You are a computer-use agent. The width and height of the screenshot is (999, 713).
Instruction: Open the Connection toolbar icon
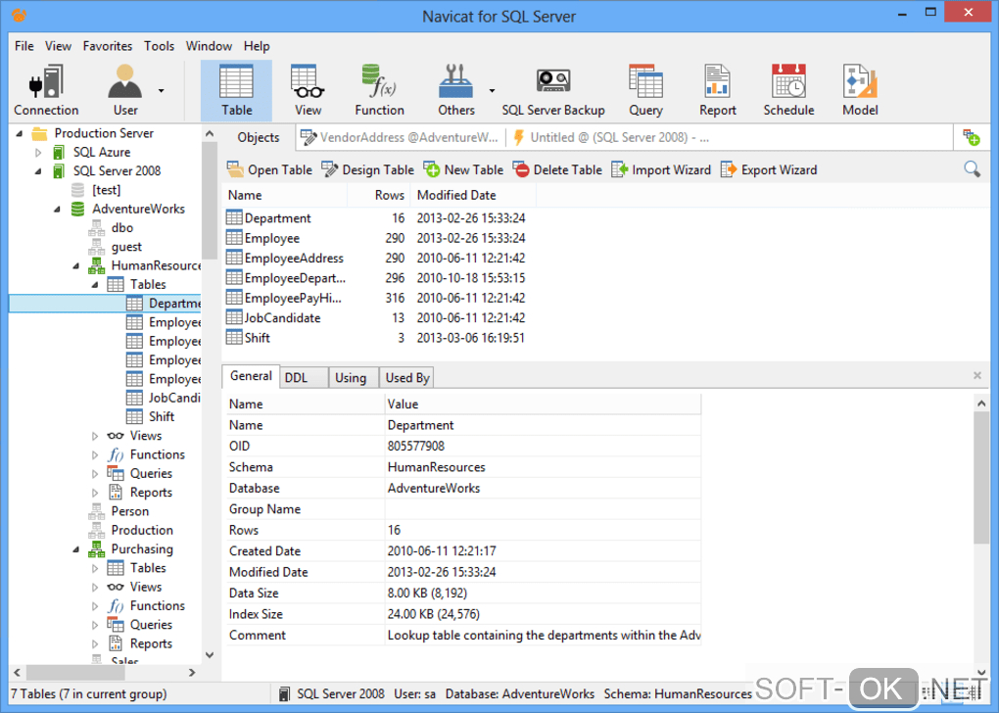46,90
